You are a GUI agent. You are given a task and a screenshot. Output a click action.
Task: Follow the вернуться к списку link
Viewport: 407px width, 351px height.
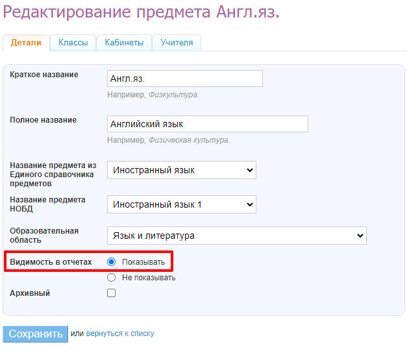[120, 333]
